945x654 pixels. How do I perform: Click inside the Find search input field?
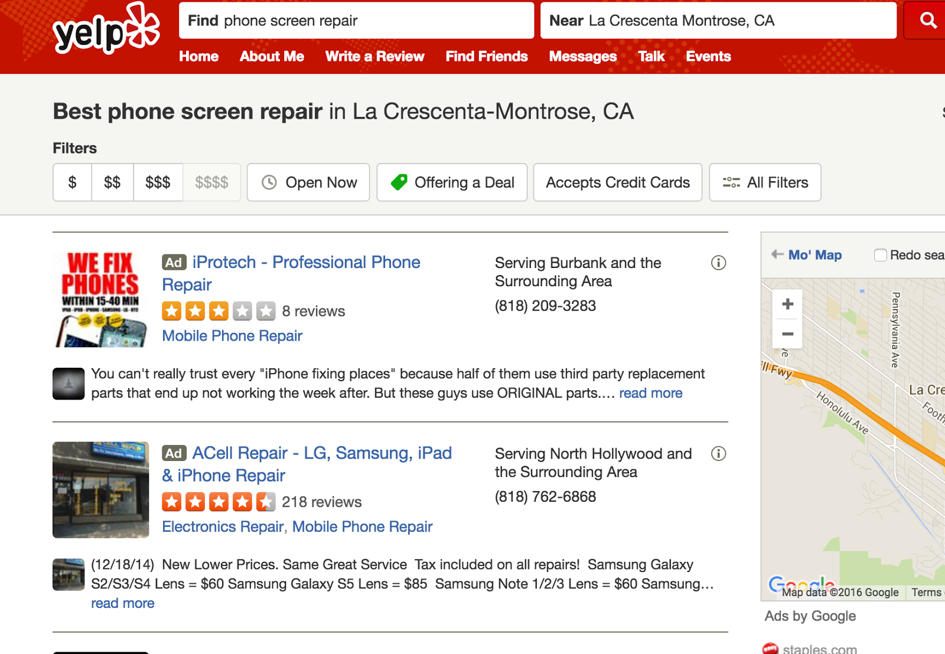click(x=354, y=21)
